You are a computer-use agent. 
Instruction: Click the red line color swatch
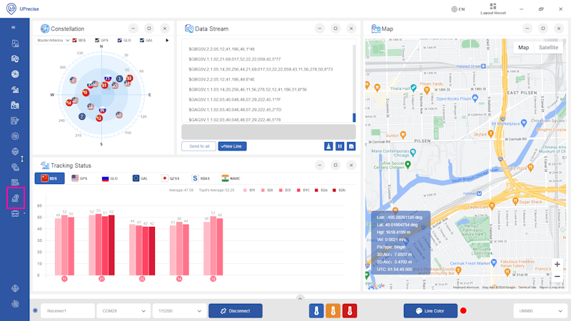pyautogui.click(x=463, y=311)
